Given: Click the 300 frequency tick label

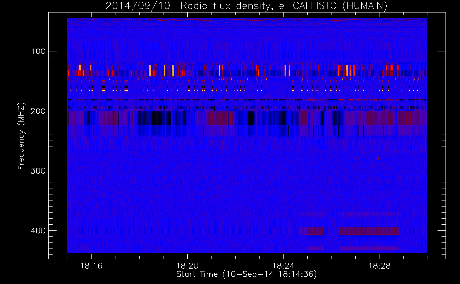Looking at the screenshot, I should [38, 171].
